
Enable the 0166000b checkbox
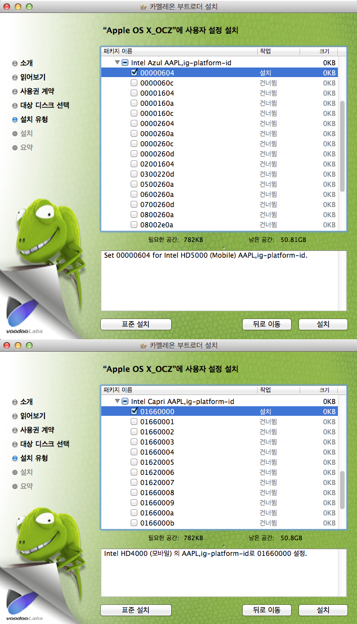pos(134,523)
